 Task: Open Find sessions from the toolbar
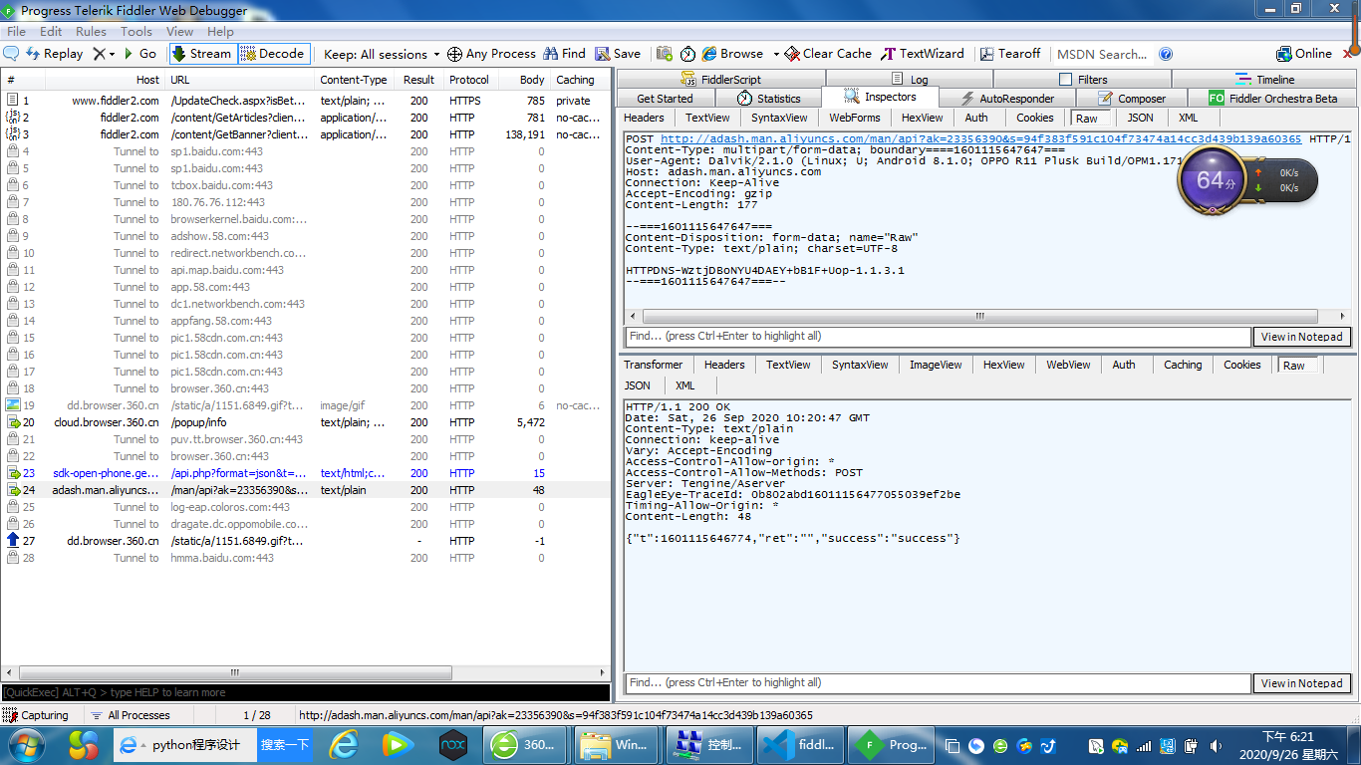(563, 54)
